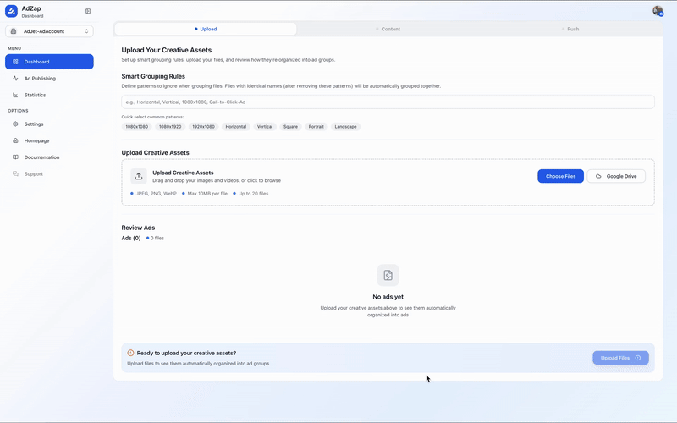
Task: Click the 'Smart Grouping Rules' heading
Action: coord(153,76)
